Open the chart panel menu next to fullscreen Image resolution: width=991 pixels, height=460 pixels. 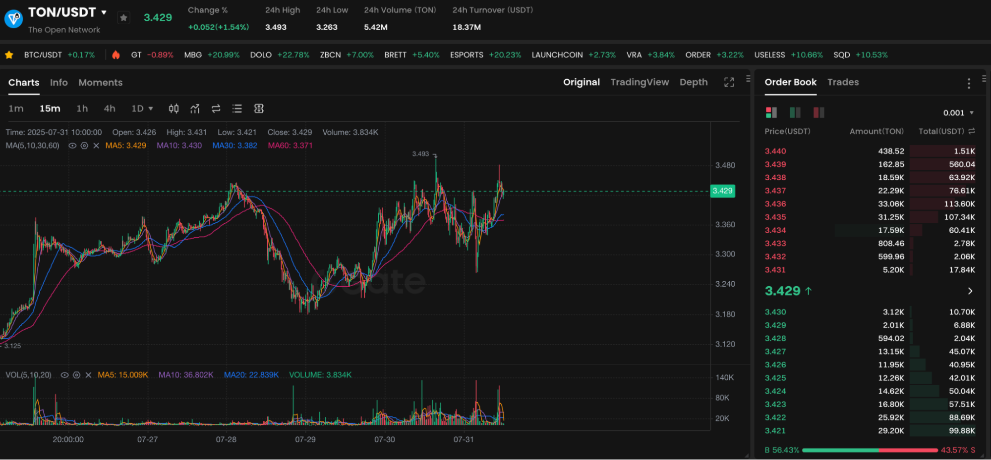[x=748, y=78]
